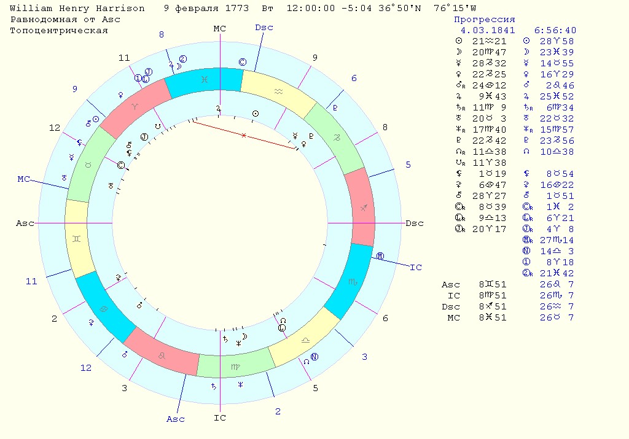Click the black house number 12 near Taurus

coord(55,128)
